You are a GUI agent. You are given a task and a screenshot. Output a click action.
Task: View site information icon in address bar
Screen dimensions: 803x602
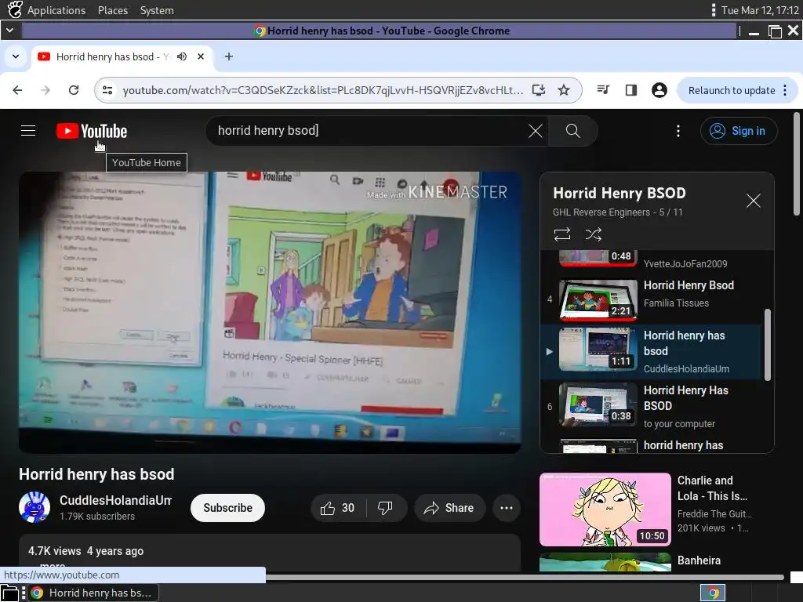[x=107, y=90]
